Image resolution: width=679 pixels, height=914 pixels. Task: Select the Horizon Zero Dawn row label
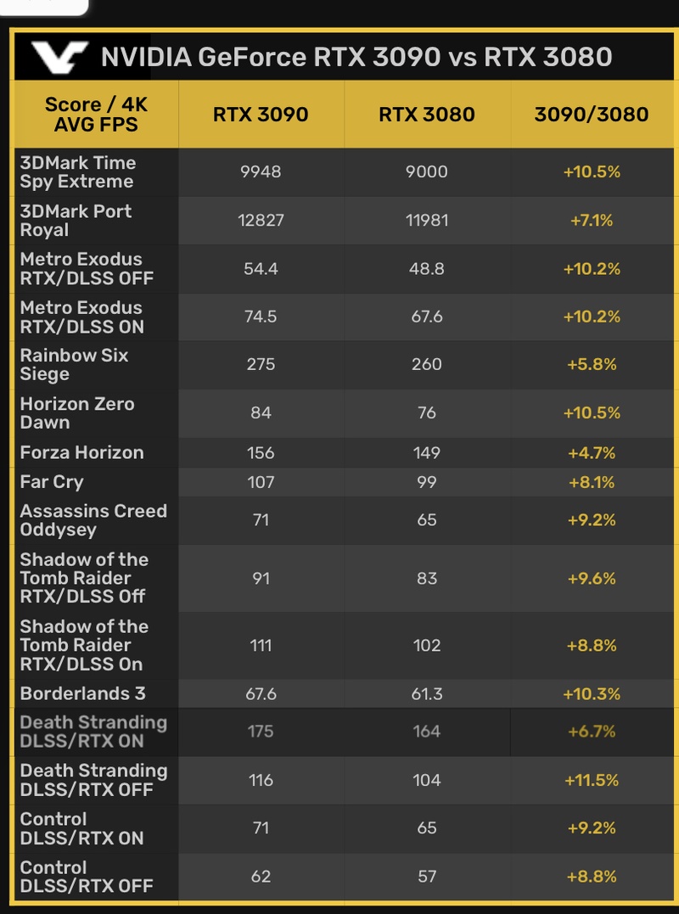point(77,413)
